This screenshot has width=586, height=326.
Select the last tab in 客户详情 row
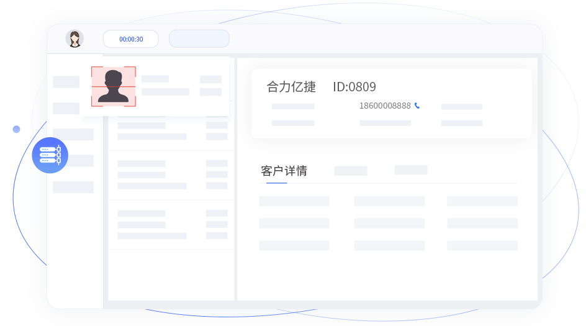[410, 170]
